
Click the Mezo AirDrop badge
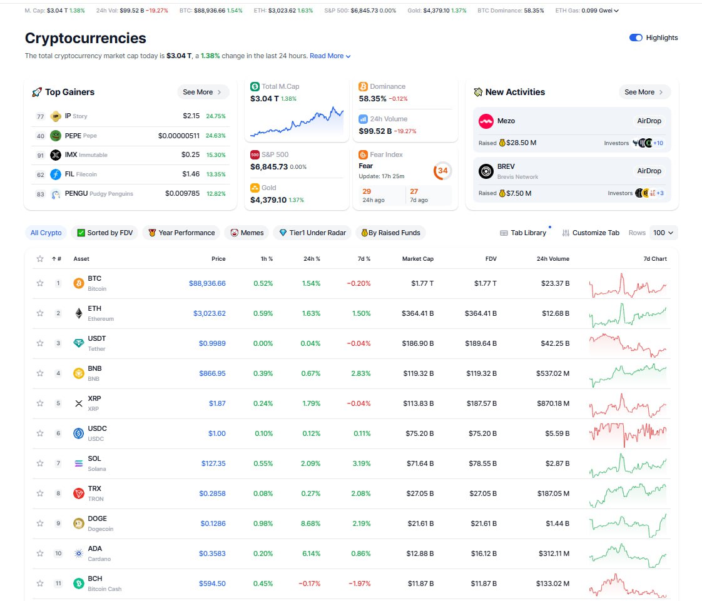(649, 121)
